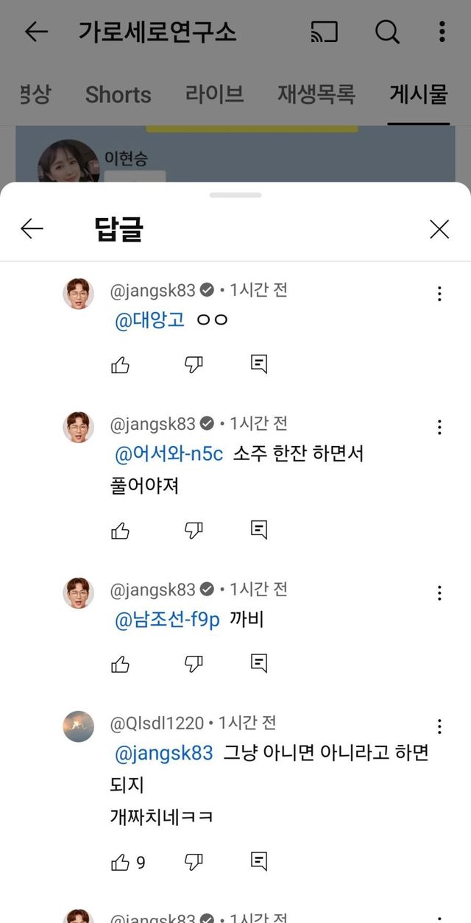Open search with the magnifier icon

coord(387,32)
